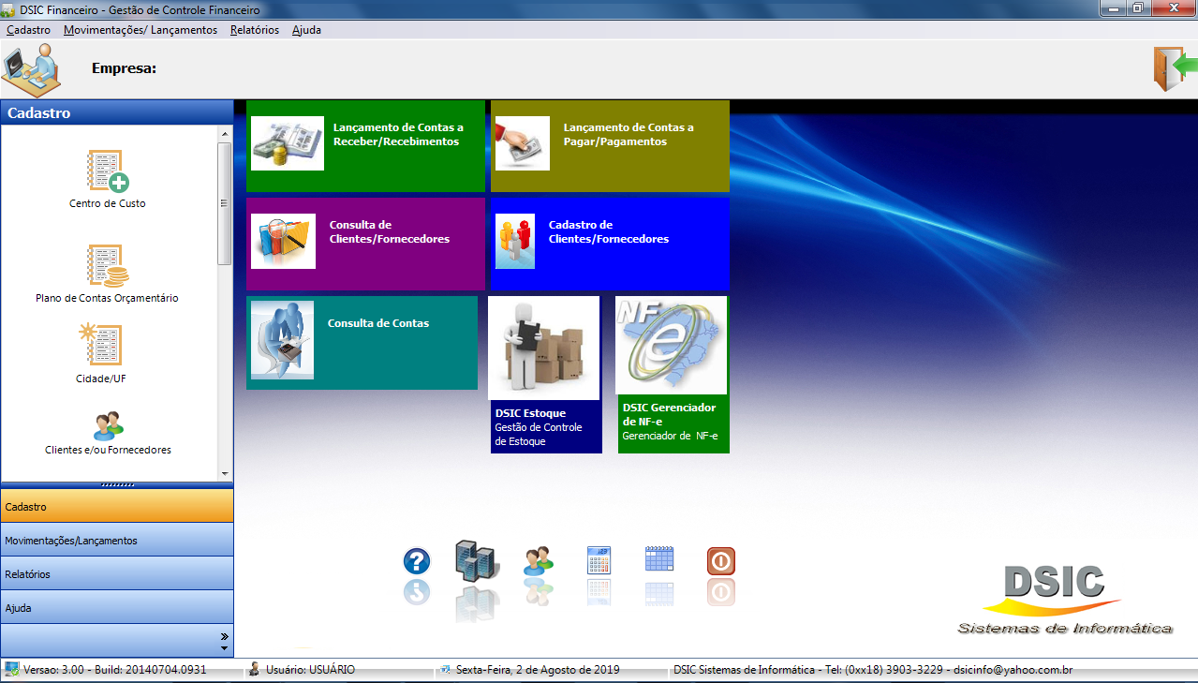Open the calculator icon
The image size is (1198, 683).
(x=599, y=560)
